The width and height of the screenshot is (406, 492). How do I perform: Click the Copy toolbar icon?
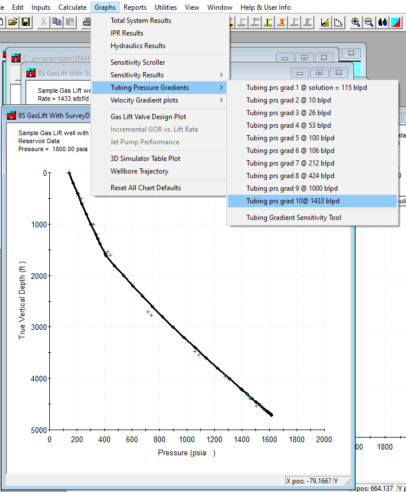(57, 22)
